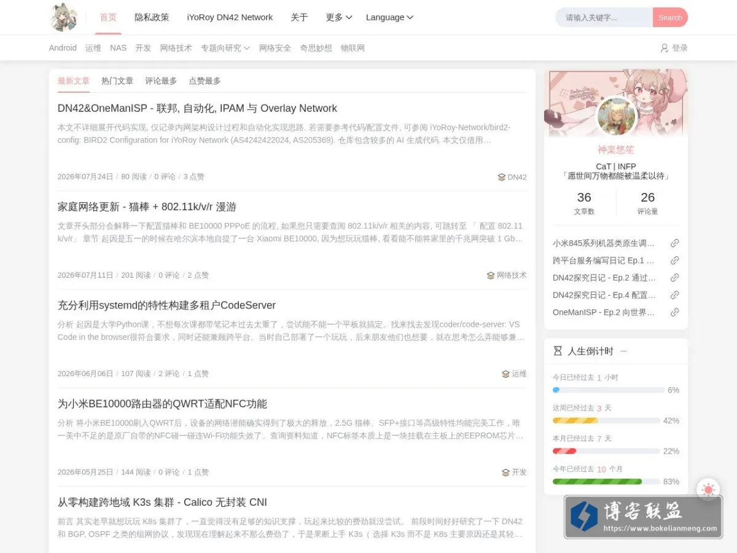Screen dimensions: 737x553
Task: Expand the 更多 dropdown menu
Action: point(338,17)
